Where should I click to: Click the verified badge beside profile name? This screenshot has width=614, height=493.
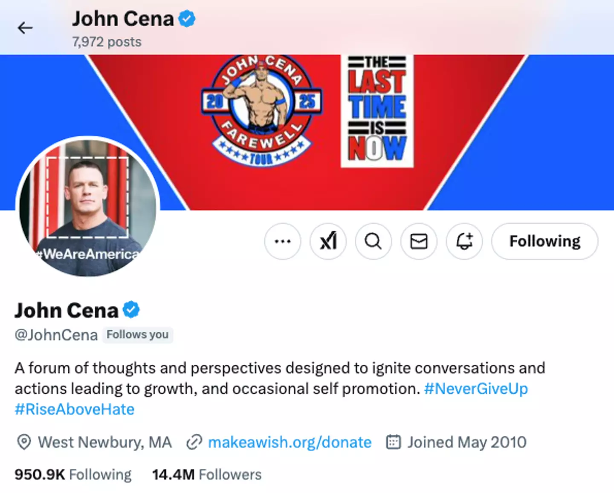pos(131,310)
